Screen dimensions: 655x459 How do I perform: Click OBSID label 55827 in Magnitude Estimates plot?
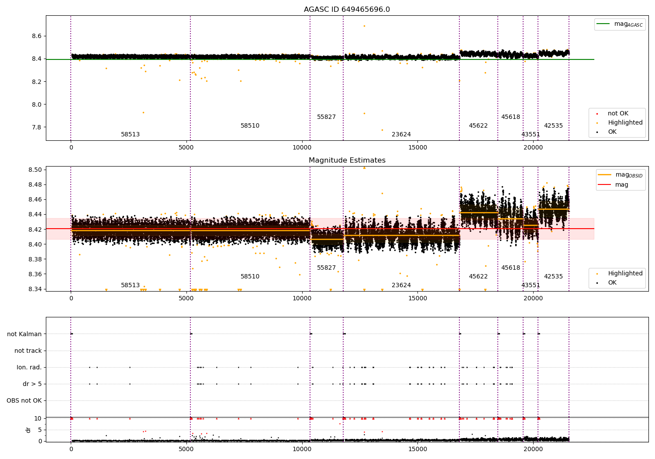326,268
